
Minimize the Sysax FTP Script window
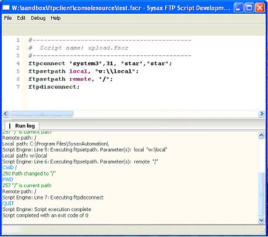point(238,8)
